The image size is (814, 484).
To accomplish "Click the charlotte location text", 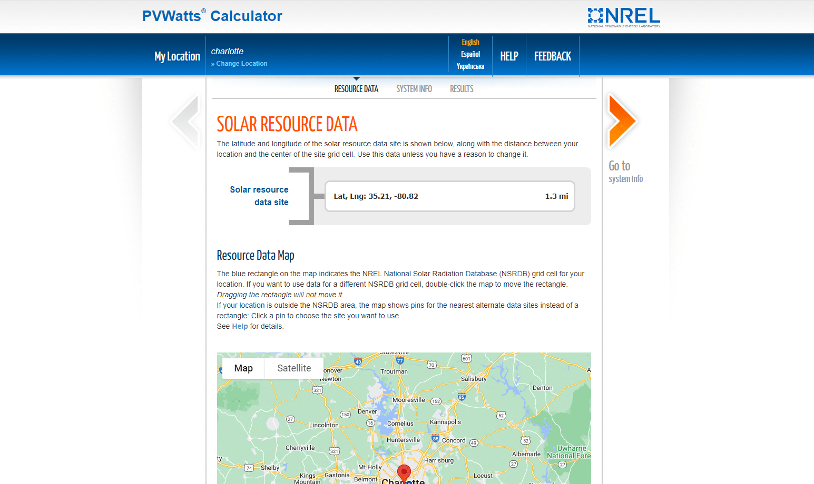I will pos(227,51).
